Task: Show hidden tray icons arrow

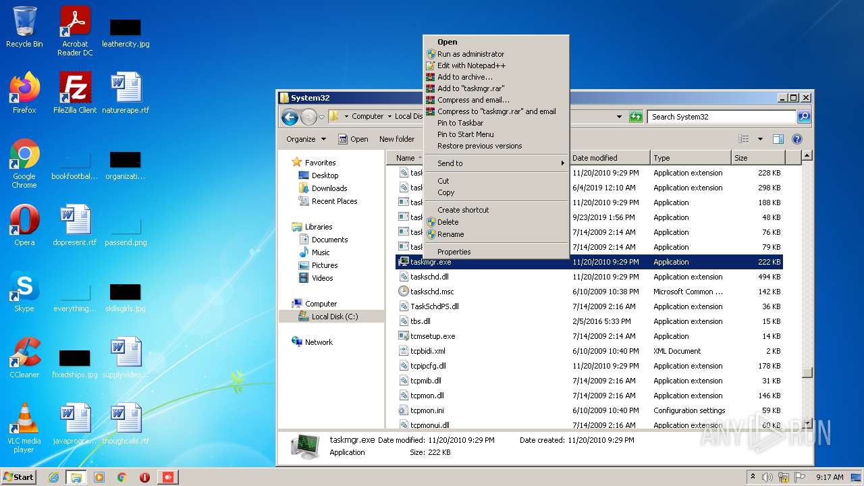Action: coord(753,477)
